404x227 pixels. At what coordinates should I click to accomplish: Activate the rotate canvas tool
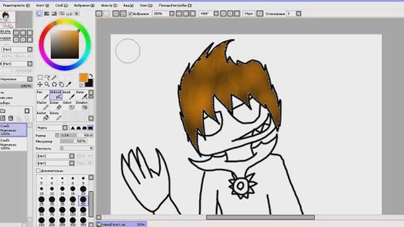(x=54, y=84)
